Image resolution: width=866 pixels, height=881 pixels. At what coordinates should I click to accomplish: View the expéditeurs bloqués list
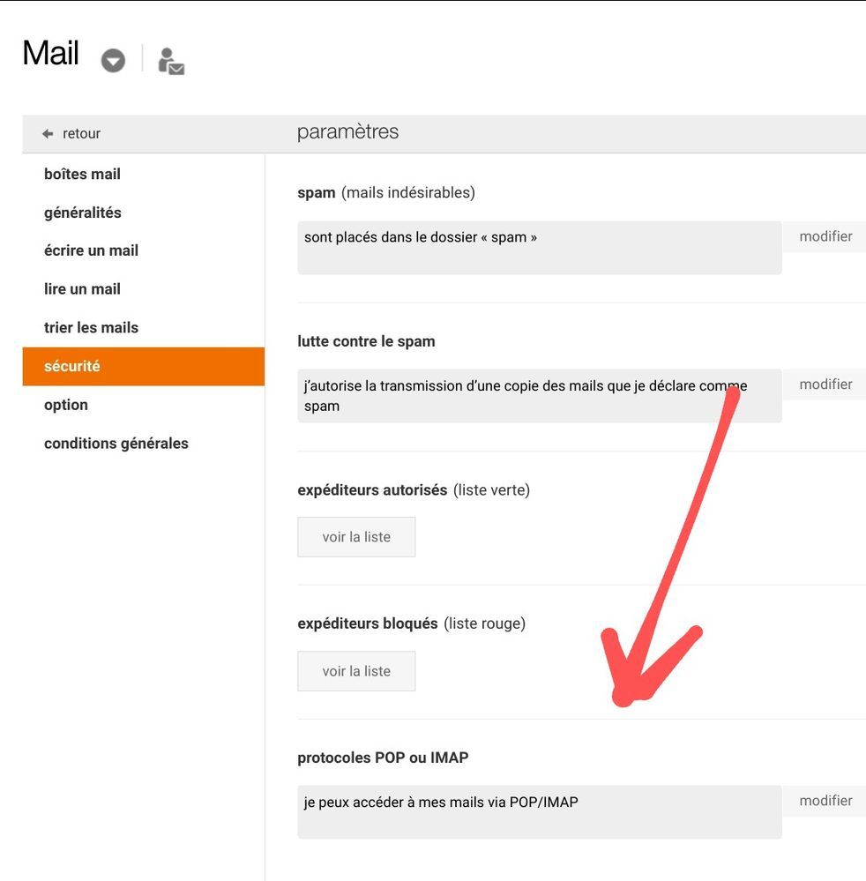[x=356, y=670]
